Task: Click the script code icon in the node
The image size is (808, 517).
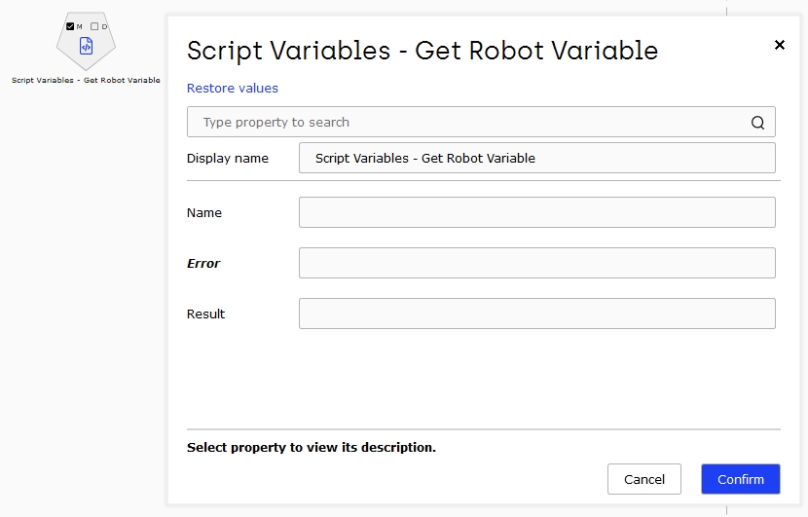Action: tap(86, 46)
